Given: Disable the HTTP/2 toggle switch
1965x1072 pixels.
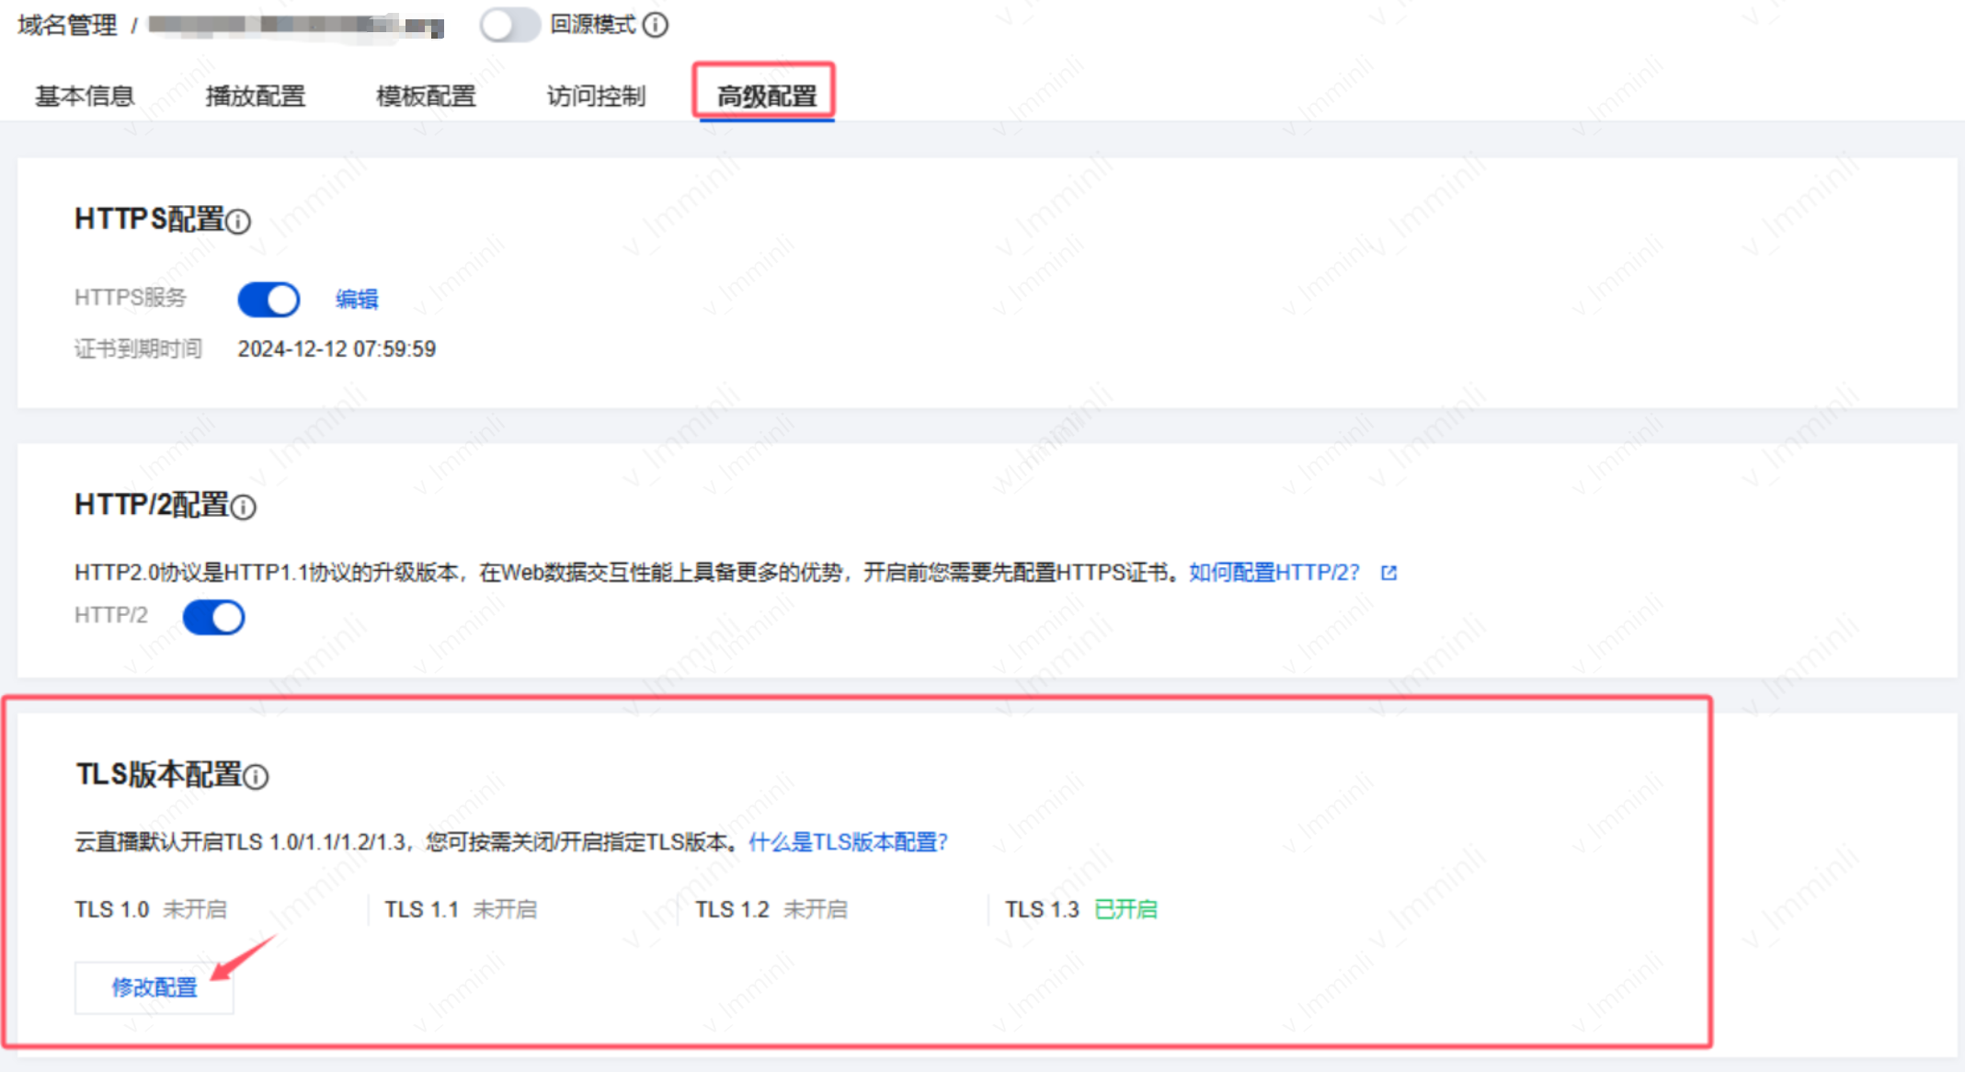Looking at the screenshot, I should 214,617.
